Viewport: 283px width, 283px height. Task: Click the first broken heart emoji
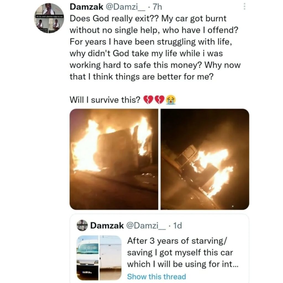click(x=148, y=100)
